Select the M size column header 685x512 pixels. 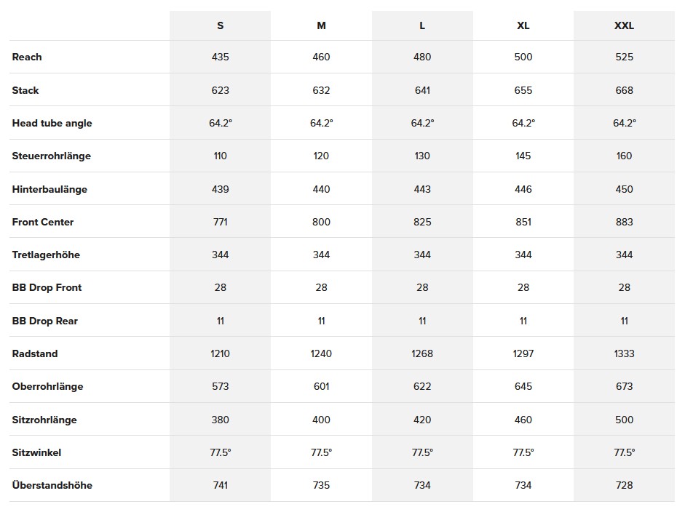(321, 25)
